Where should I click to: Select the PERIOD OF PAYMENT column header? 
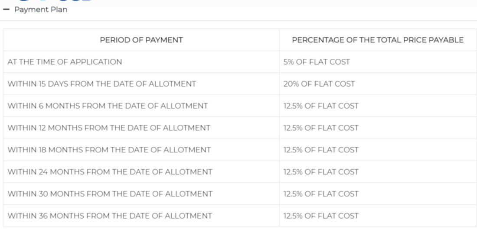coord(141,40)
